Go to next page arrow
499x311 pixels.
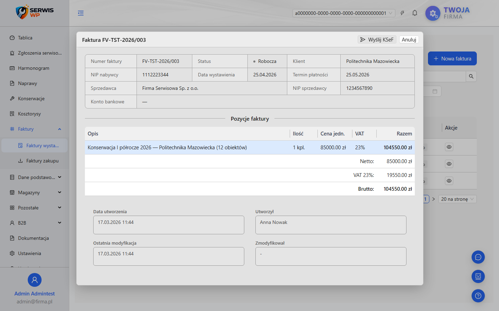(434, 199)
